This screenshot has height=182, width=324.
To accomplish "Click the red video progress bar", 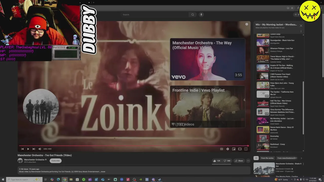I will (134, 146).
